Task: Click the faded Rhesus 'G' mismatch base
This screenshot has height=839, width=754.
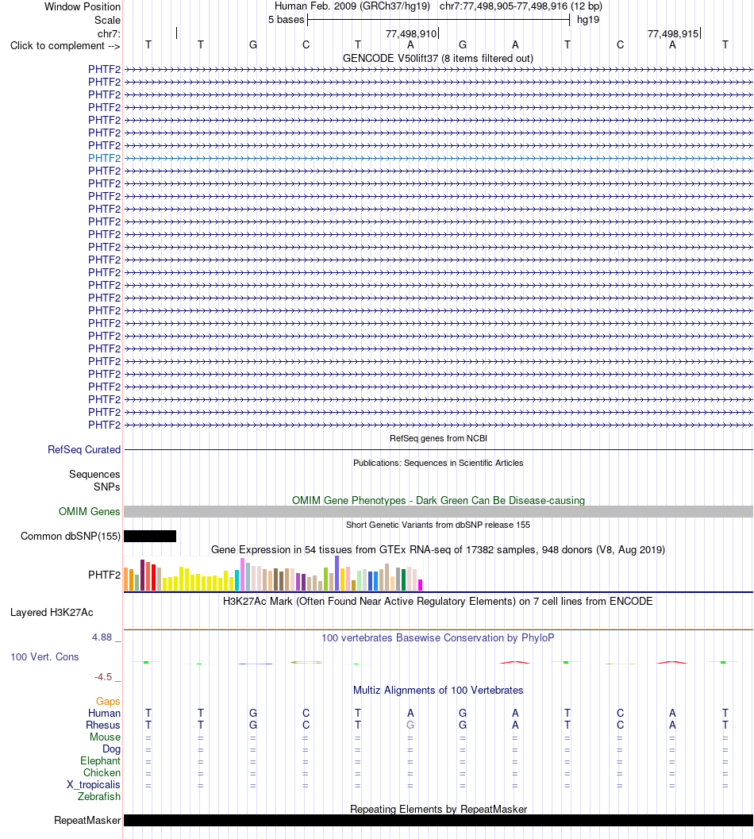Action: tap(410, 725)
